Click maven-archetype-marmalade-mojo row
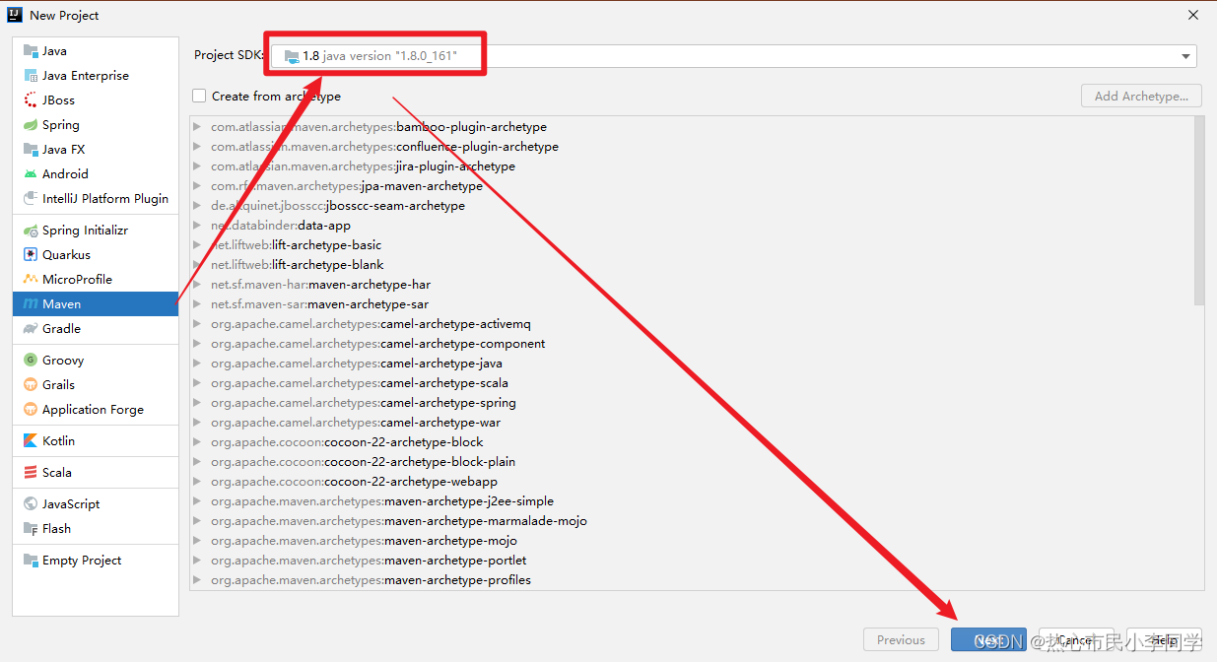 [692, 521]
